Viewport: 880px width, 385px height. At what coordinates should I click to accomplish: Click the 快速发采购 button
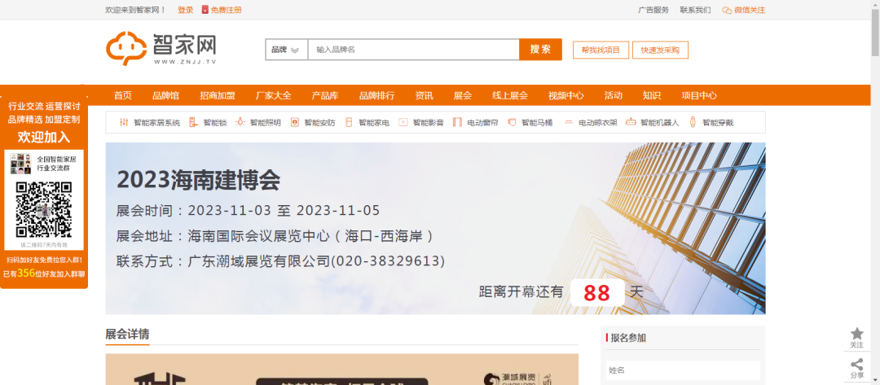point(660,50)
